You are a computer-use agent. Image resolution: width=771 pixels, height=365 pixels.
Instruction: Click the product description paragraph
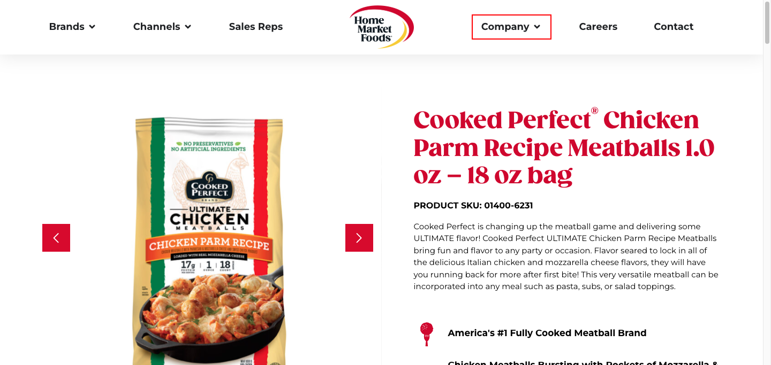click(x=566, y=257)
